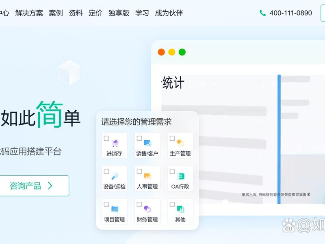325x244 pixels.
Task: Click the 进销存 label
Action: click(114, 154)
